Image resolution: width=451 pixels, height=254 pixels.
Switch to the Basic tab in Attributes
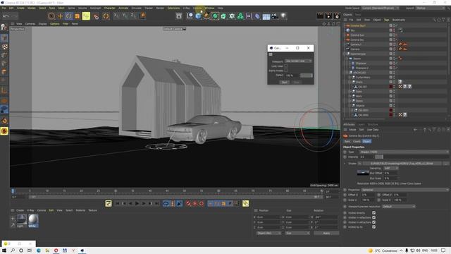click(x=347, y=141)
